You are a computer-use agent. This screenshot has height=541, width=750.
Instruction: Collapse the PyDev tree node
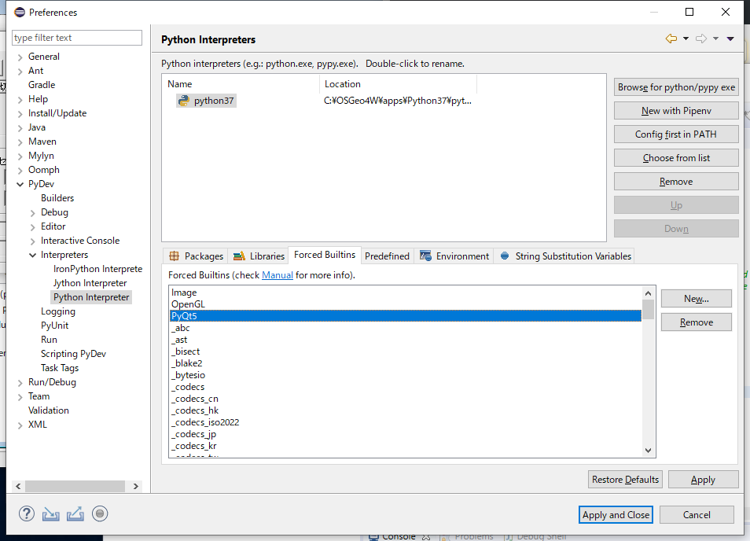(20, 184)
